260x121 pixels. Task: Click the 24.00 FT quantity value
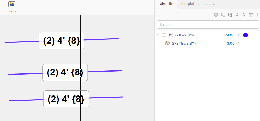pos(232,35)
